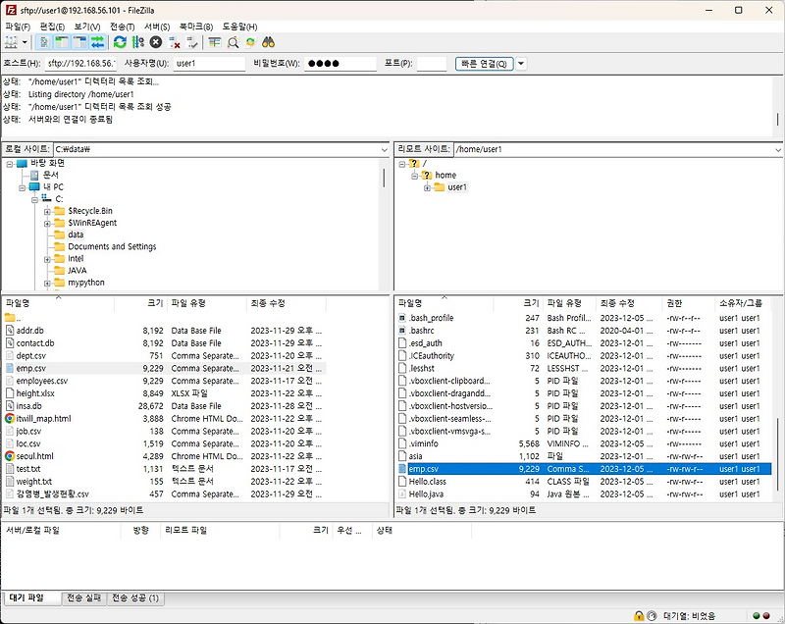Select the emp.csv file in remote pane

[430, 469]
